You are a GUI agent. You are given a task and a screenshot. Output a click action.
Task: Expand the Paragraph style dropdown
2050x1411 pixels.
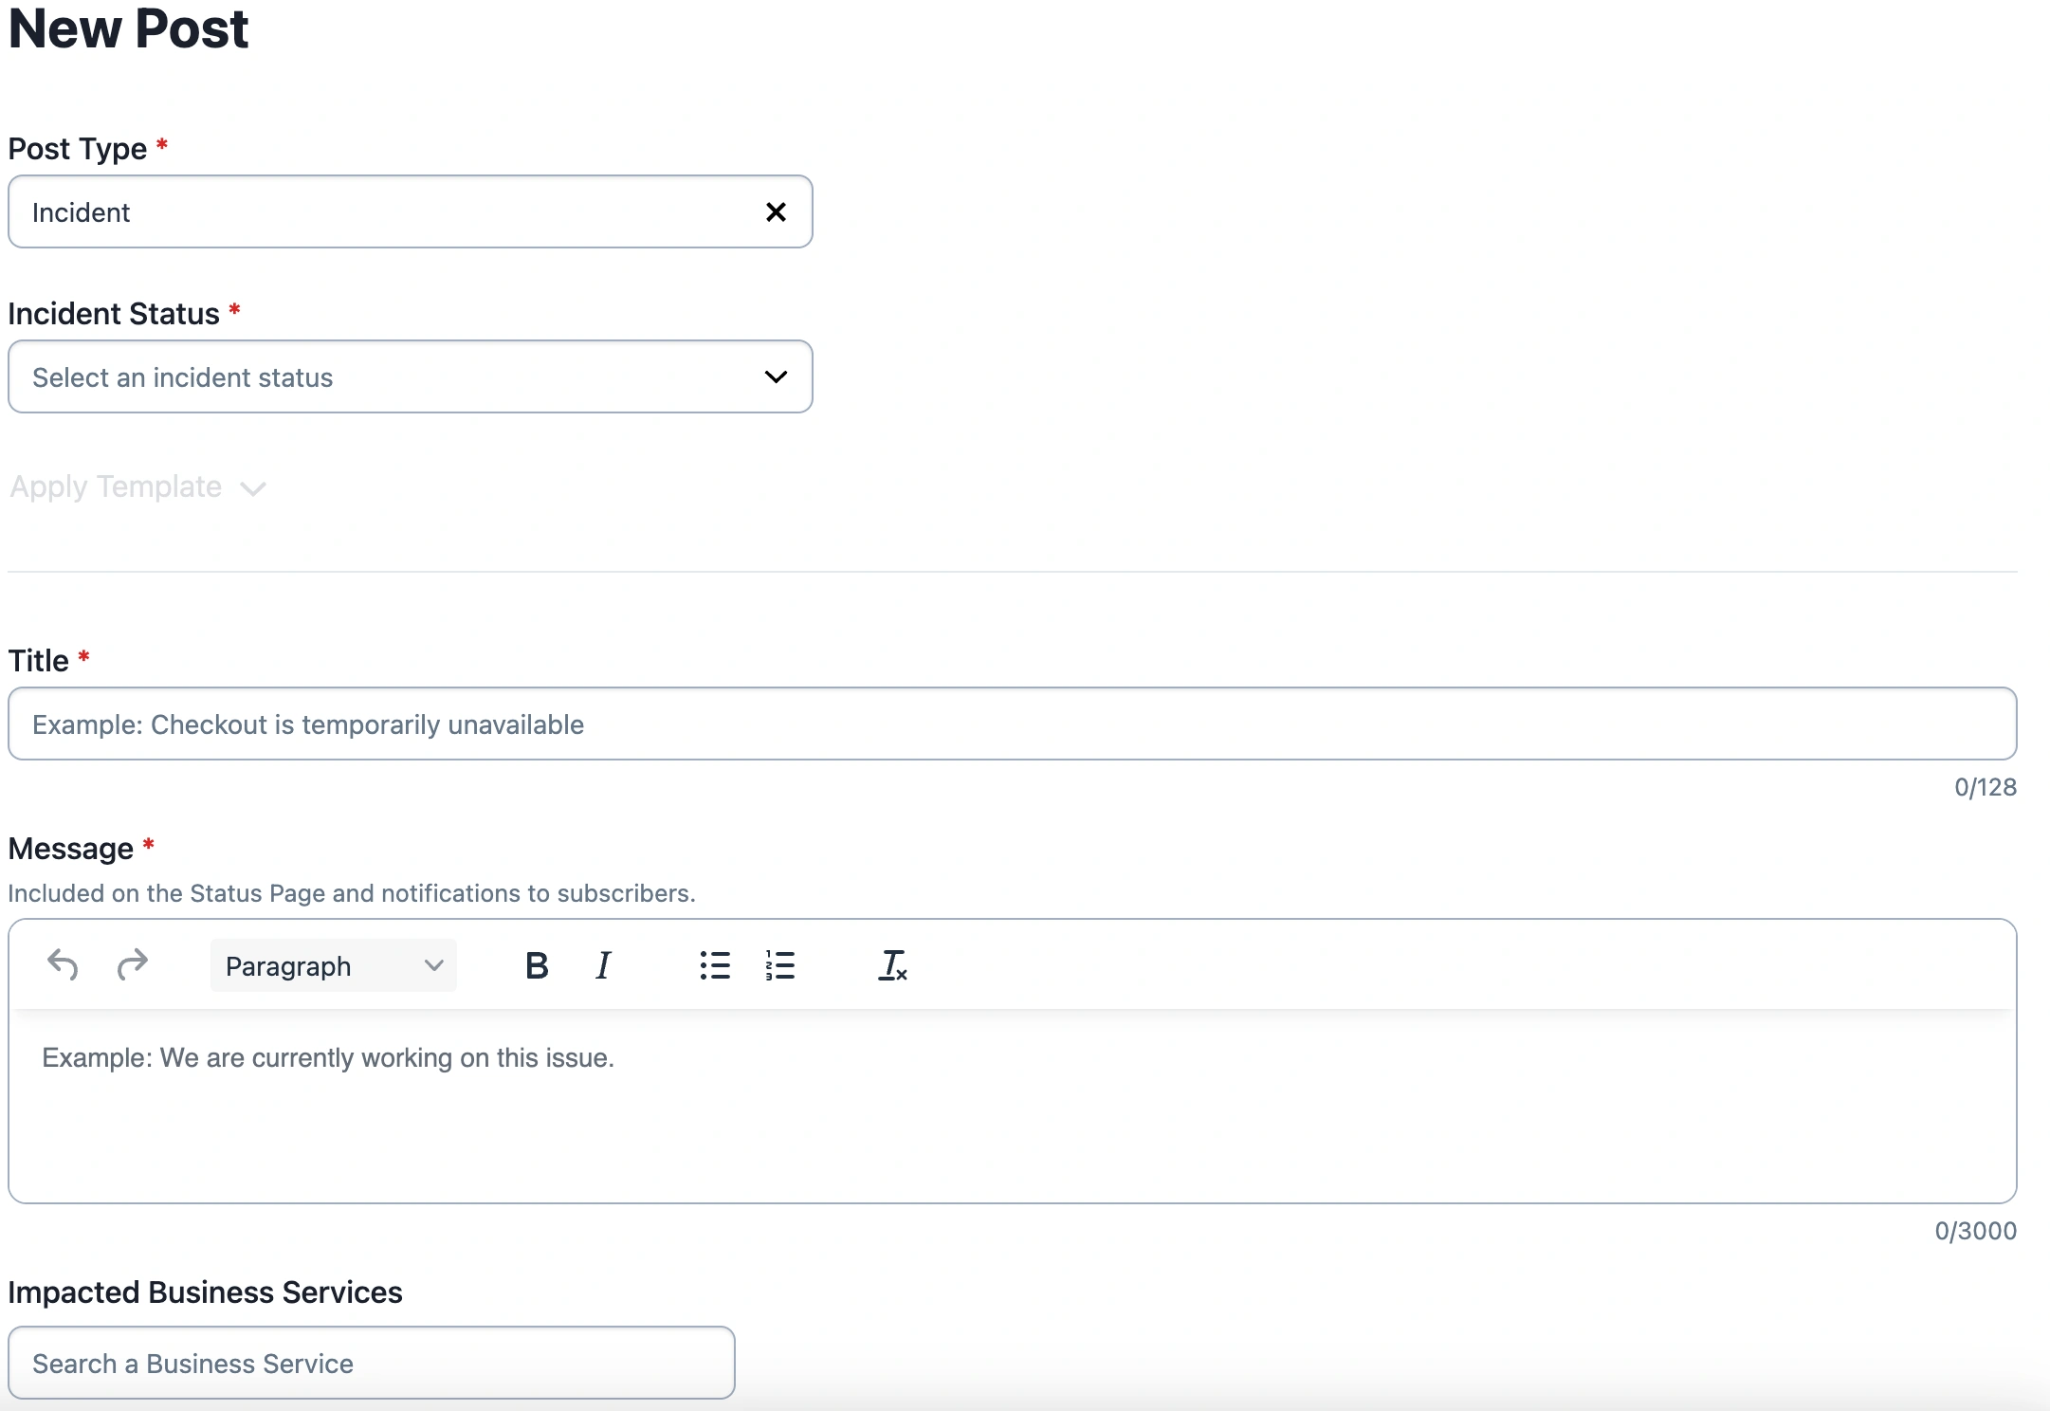tap(333, 966)
